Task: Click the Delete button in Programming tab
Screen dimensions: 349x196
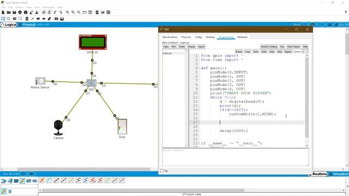Action: point(182,47)
